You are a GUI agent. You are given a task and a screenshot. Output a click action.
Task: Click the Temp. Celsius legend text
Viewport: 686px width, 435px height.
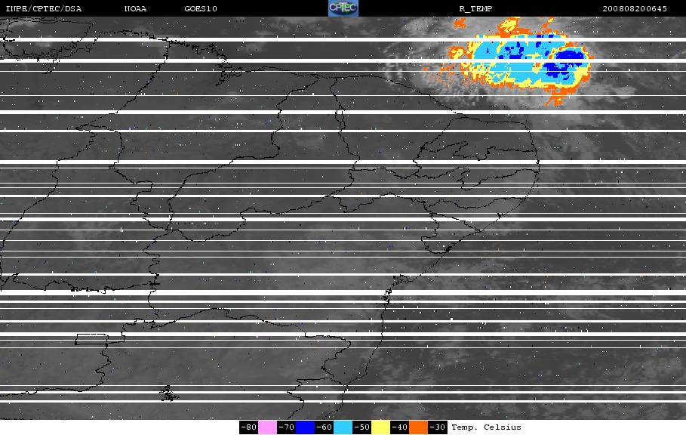(x=486, y=427)
